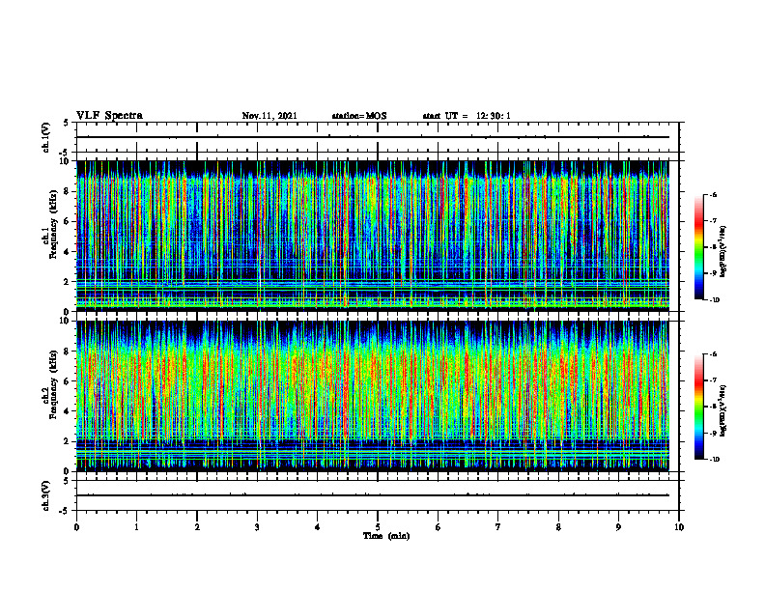Image resolution: width=765 pixels, height=591 pixels.
Task: Click the ch.1 'Frequency (kHz)' axis label
Action: (x=53, y=224)
